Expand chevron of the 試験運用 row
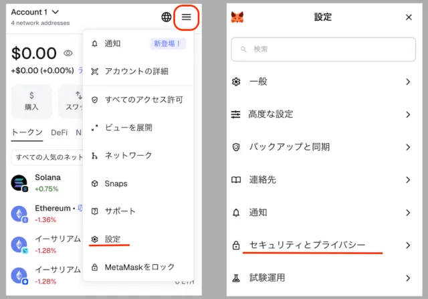The width and height of the screenshot is (428, 299). (408, 278)
